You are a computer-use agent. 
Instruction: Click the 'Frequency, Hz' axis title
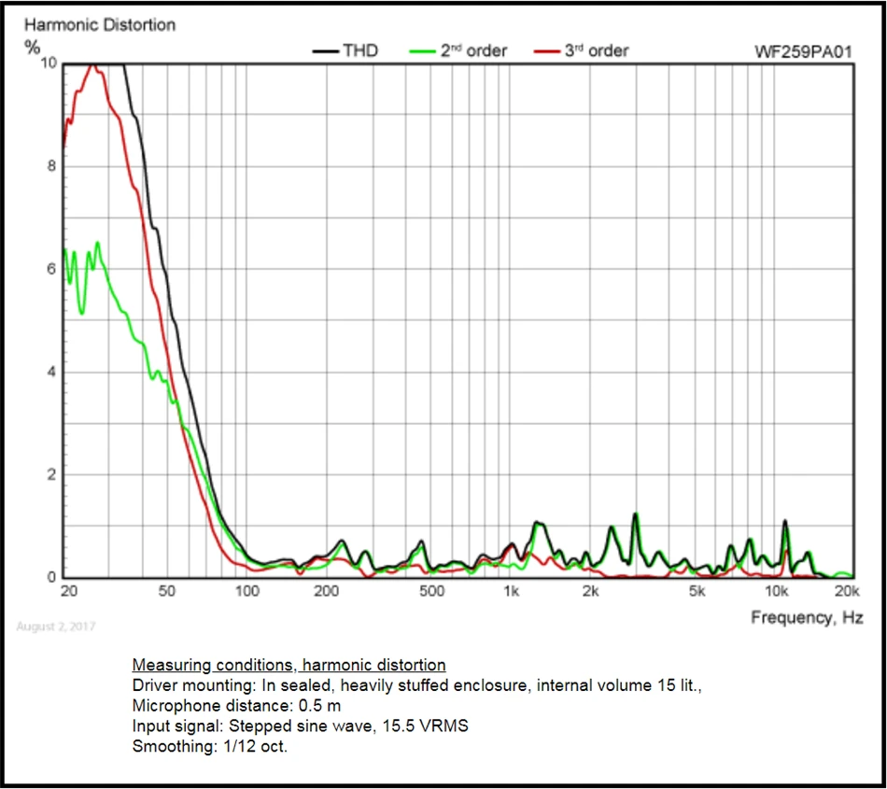pyautogui.click(x=808, y=617)
